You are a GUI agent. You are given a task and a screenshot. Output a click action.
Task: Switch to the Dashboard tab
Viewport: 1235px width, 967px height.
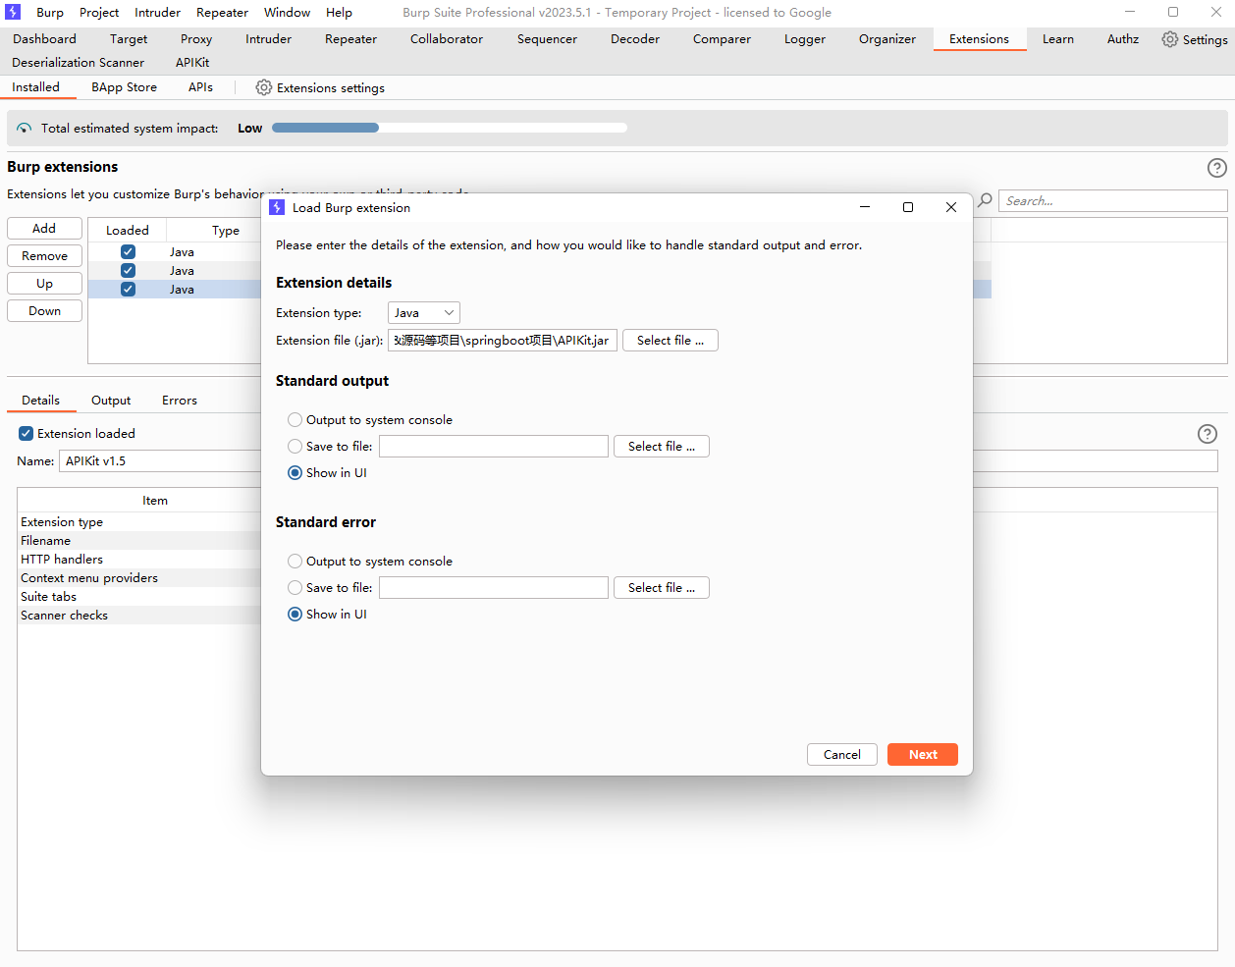44,39
